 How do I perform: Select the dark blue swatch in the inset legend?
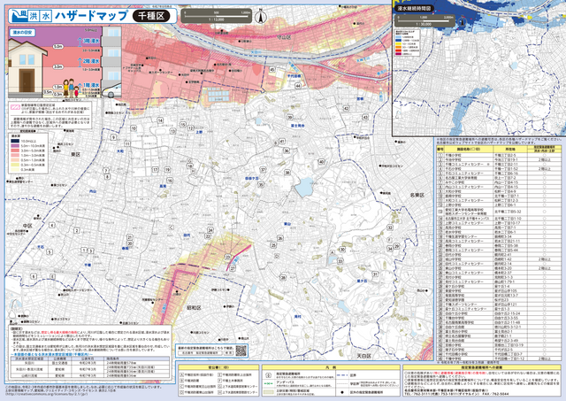(398, 41)
